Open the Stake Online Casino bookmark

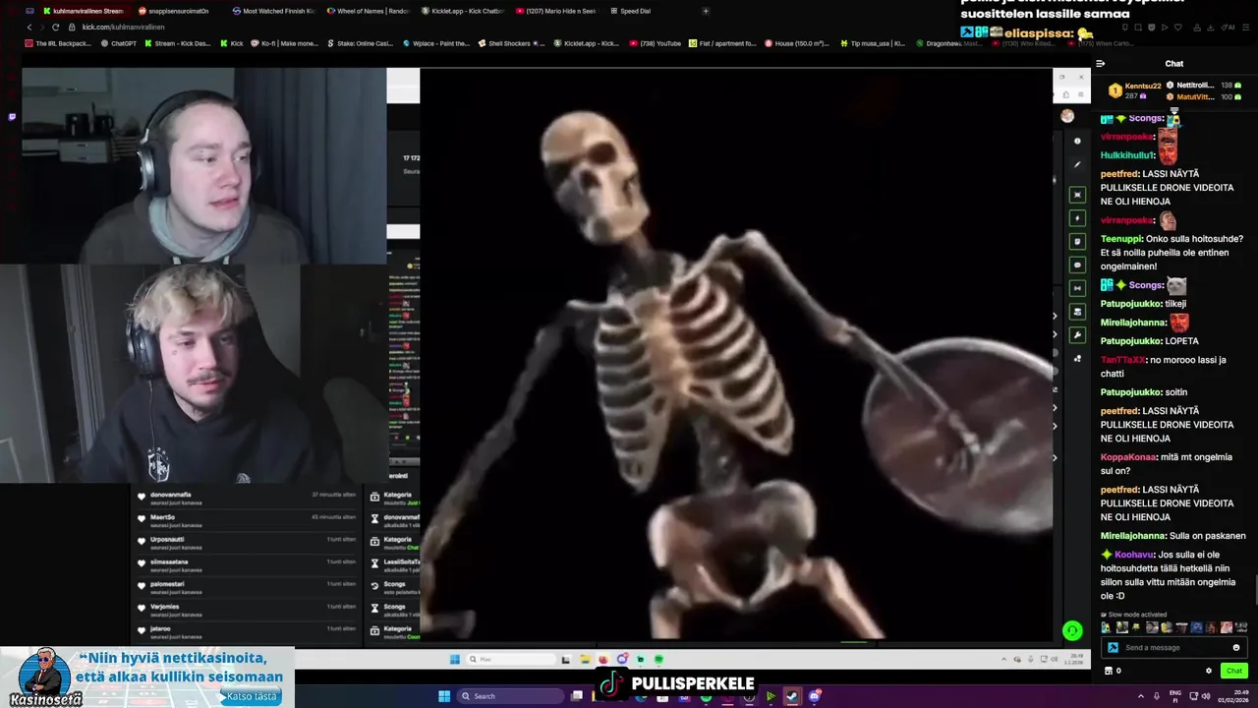359,43
